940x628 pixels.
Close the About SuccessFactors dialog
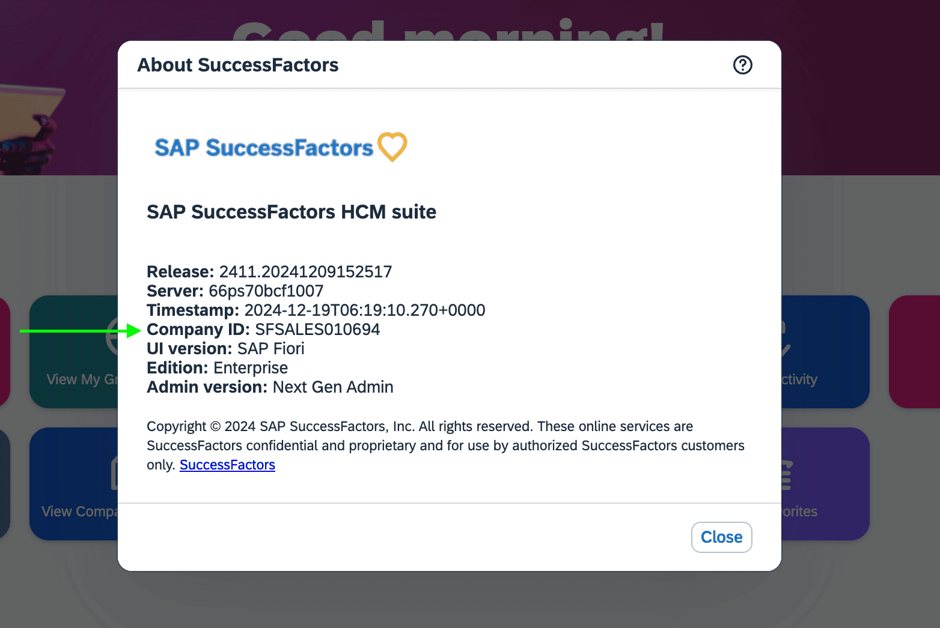pyautogui.click(x=721, y=537)
